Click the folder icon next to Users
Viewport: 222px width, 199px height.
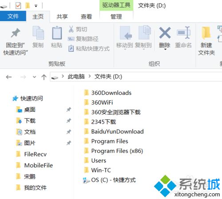tap(87, 160)
